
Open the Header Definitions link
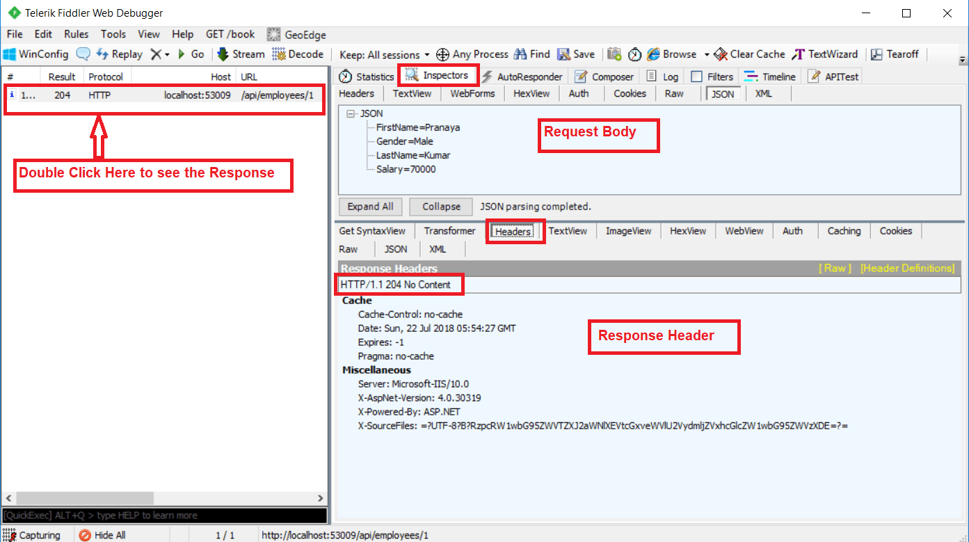click(908, 268)
